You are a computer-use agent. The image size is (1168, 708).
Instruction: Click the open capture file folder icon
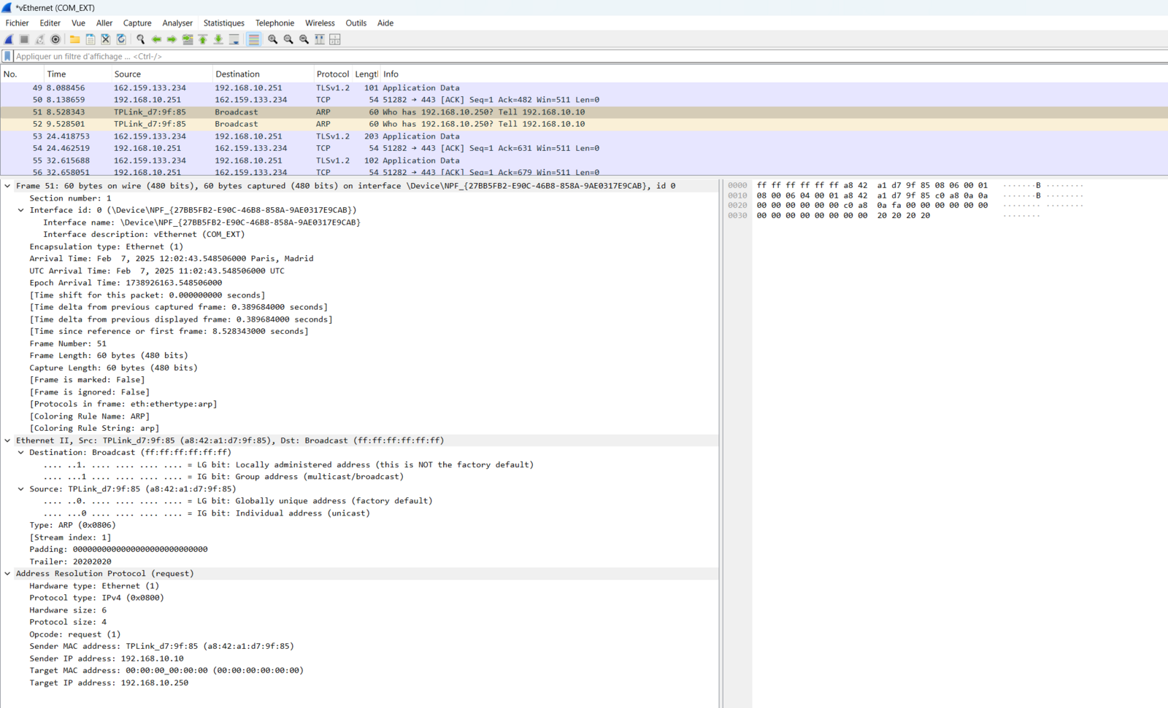click(74, 39)
